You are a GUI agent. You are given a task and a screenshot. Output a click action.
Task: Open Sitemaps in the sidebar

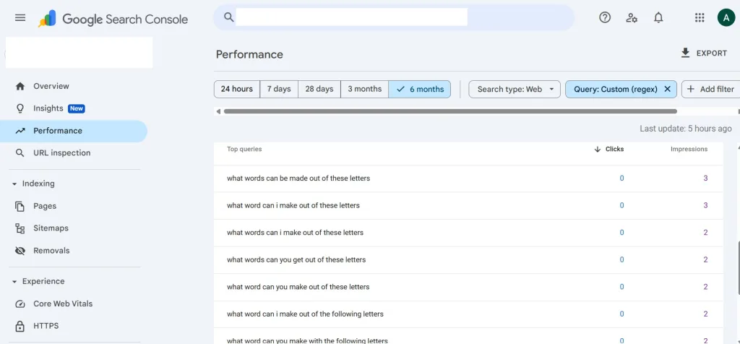(x=51, y=228)
